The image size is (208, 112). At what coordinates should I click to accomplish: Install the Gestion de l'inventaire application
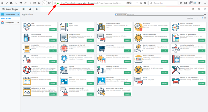(127, 29)
